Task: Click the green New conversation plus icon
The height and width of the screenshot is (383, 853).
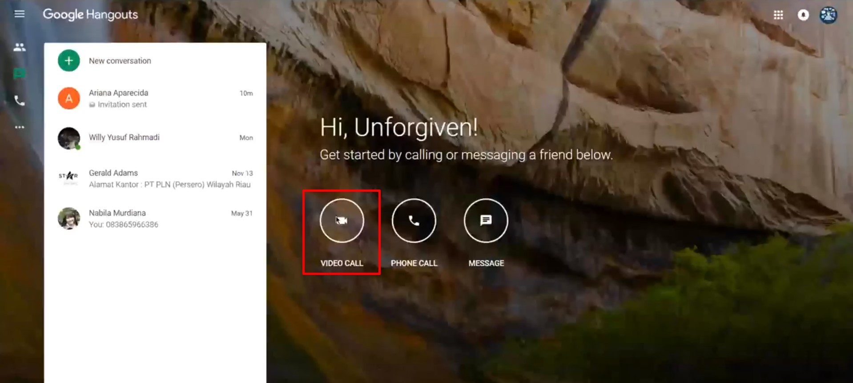Action: 69,60
